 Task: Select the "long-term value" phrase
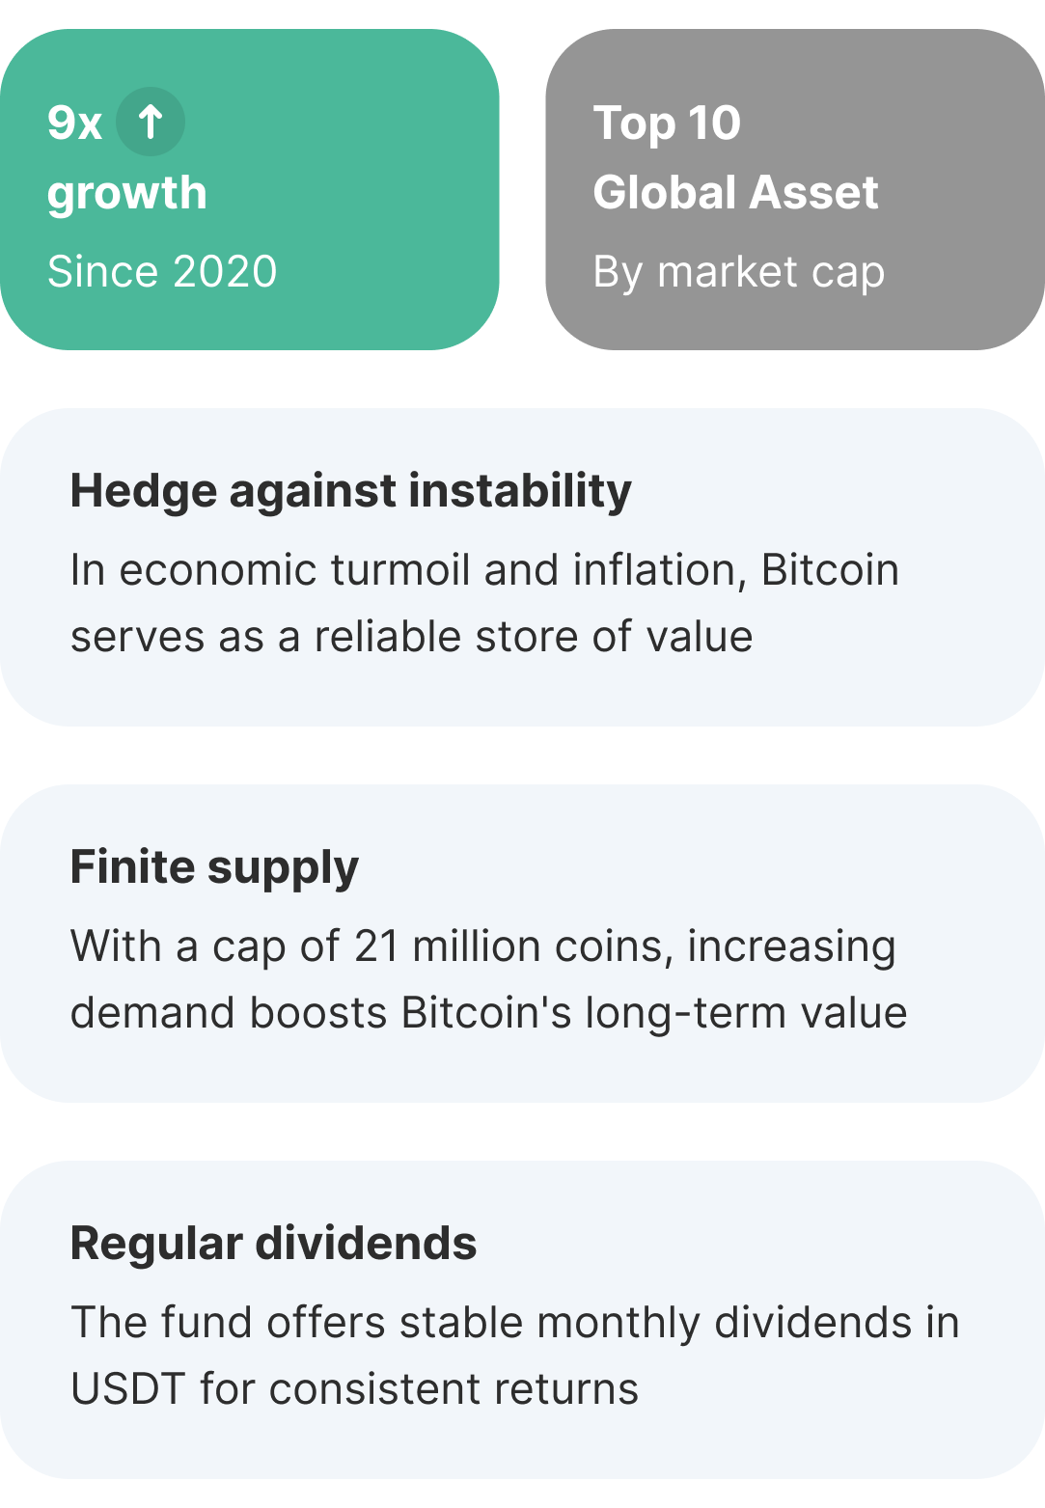(746, 1014)
